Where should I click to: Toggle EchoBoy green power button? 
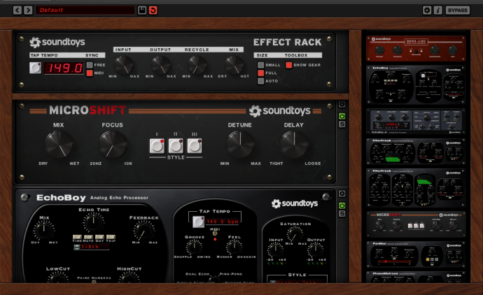(x=342, y=206)
